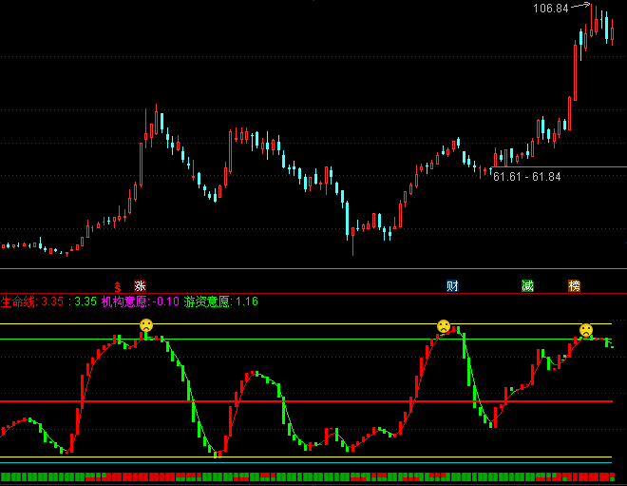This screenshot has height=486, width=627.
Task: Click the red S signal marker
Action: click(x=118, y=286)
